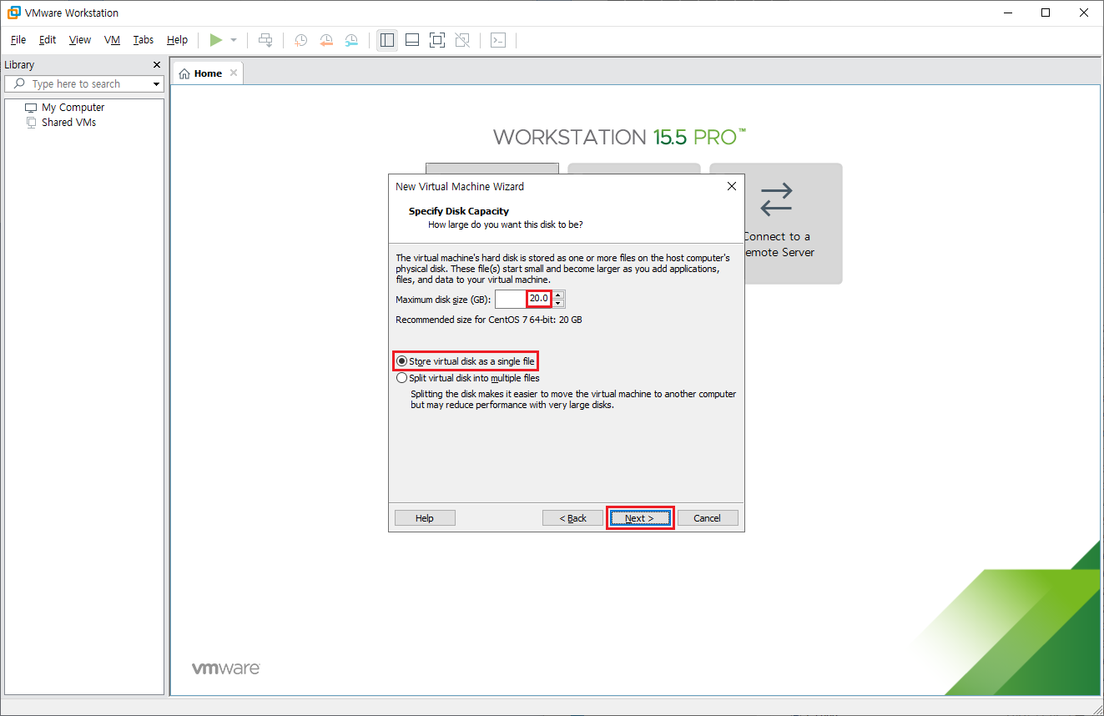The image size is (1104, 716).
Task: Open the Help menu
Action: tap(177, 40)
